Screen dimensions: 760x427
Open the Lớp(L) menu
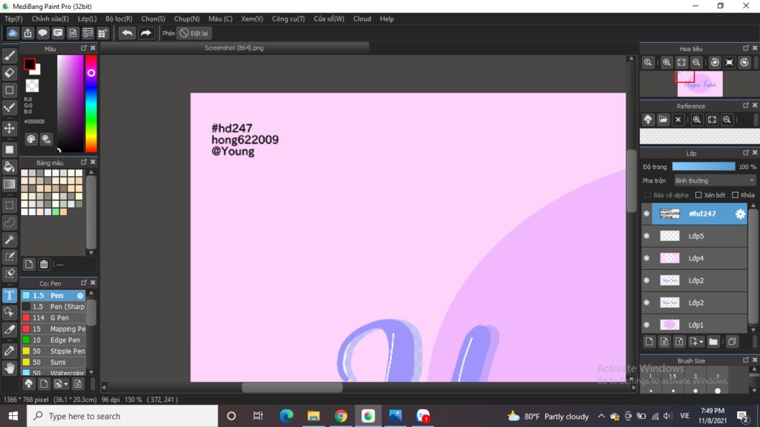click(88, 19)
